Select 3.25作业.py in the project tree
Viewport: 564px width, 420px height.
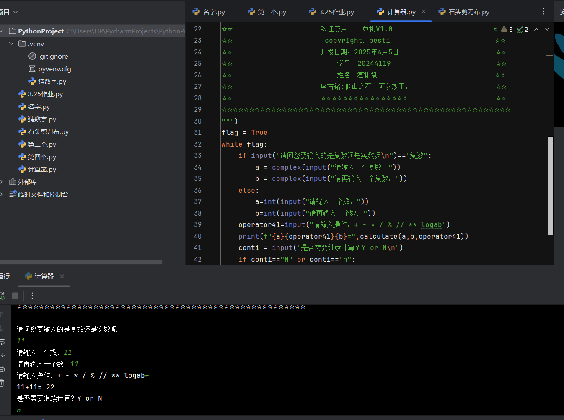(41, 94)
